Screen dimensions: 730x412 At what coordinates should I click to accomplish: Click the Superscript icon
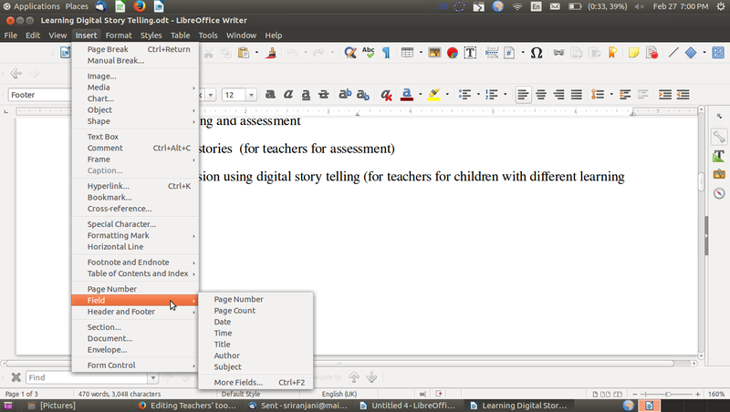(345, 95)
